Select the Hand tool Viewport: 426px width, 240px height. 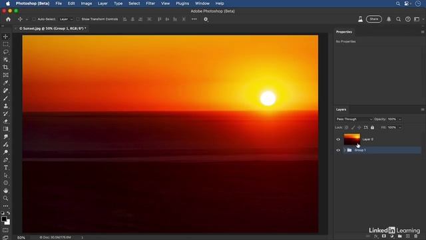[x=5, y=191]
